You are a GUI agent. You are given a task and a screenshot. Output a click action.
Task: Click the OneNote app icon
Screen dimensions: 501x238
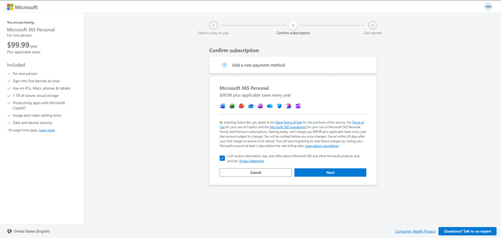pyautogui.click(x=260, y=106)
